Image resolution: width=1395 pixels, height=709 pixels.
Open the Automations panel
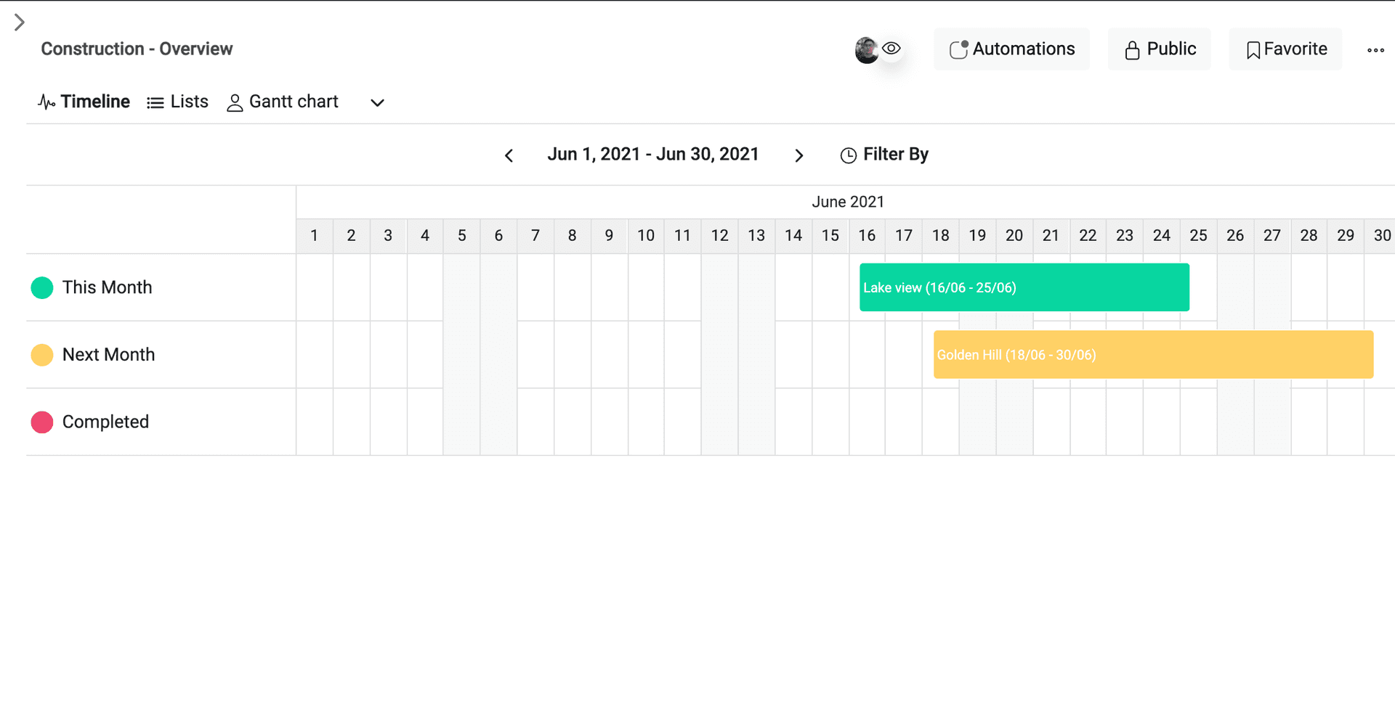click(1011, 49)
